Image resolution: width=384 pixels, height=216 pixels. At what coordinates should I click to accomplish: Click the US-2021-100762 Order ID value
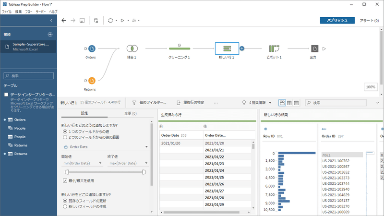coord(336,161)
